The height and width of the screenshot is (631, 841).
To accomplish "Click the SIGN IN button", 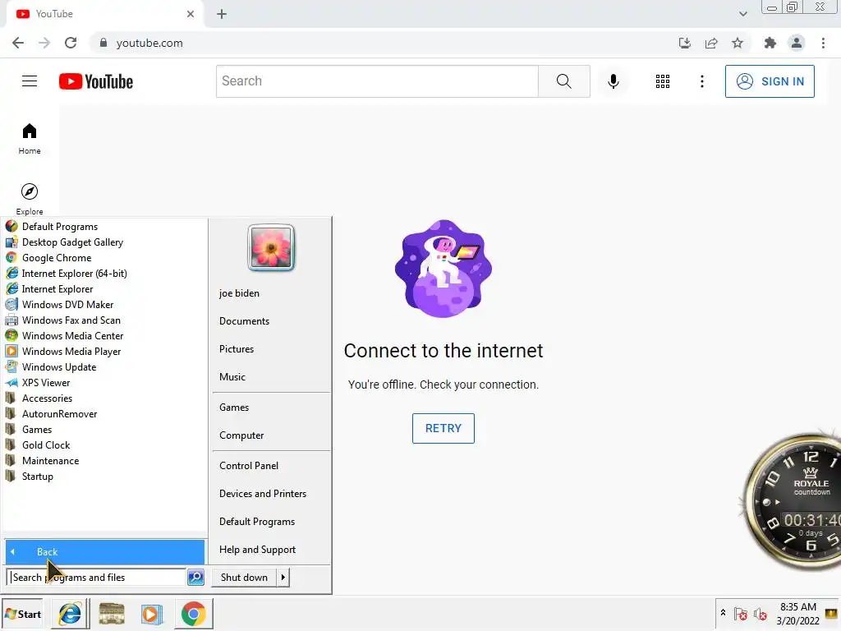I will (x=770, y=81).
